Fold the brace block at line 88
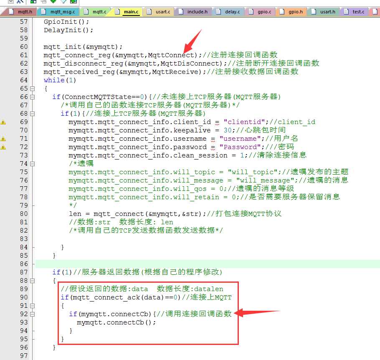Viewport: 380px width, 360px height. click(33, 281)
